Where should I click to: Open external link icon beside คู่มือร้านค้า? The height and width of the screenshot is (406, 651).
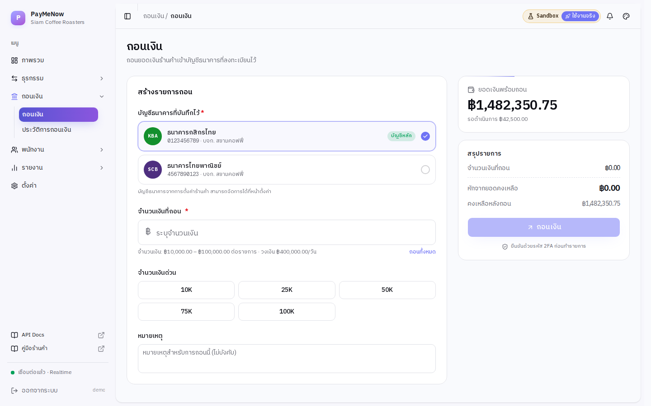pyautogui.click(x=101, y=349)
